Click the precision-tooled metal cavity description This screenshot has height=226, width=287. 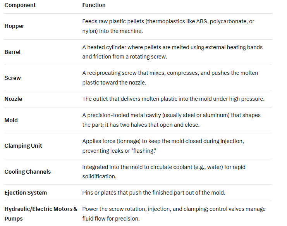click(171, 120)
